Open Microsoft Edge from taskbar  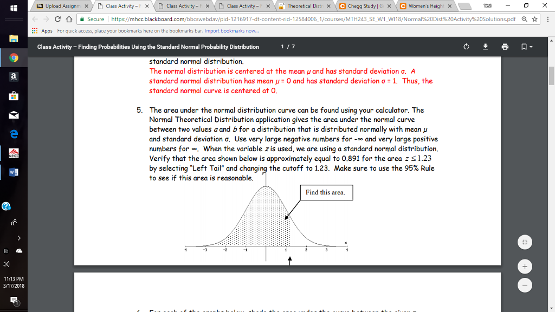[14, 134]
